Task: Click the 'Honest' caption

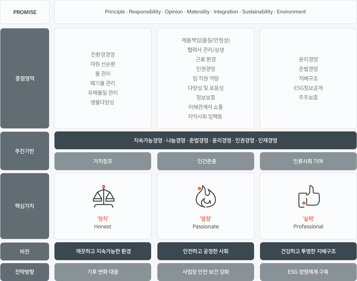Action: 103,226
